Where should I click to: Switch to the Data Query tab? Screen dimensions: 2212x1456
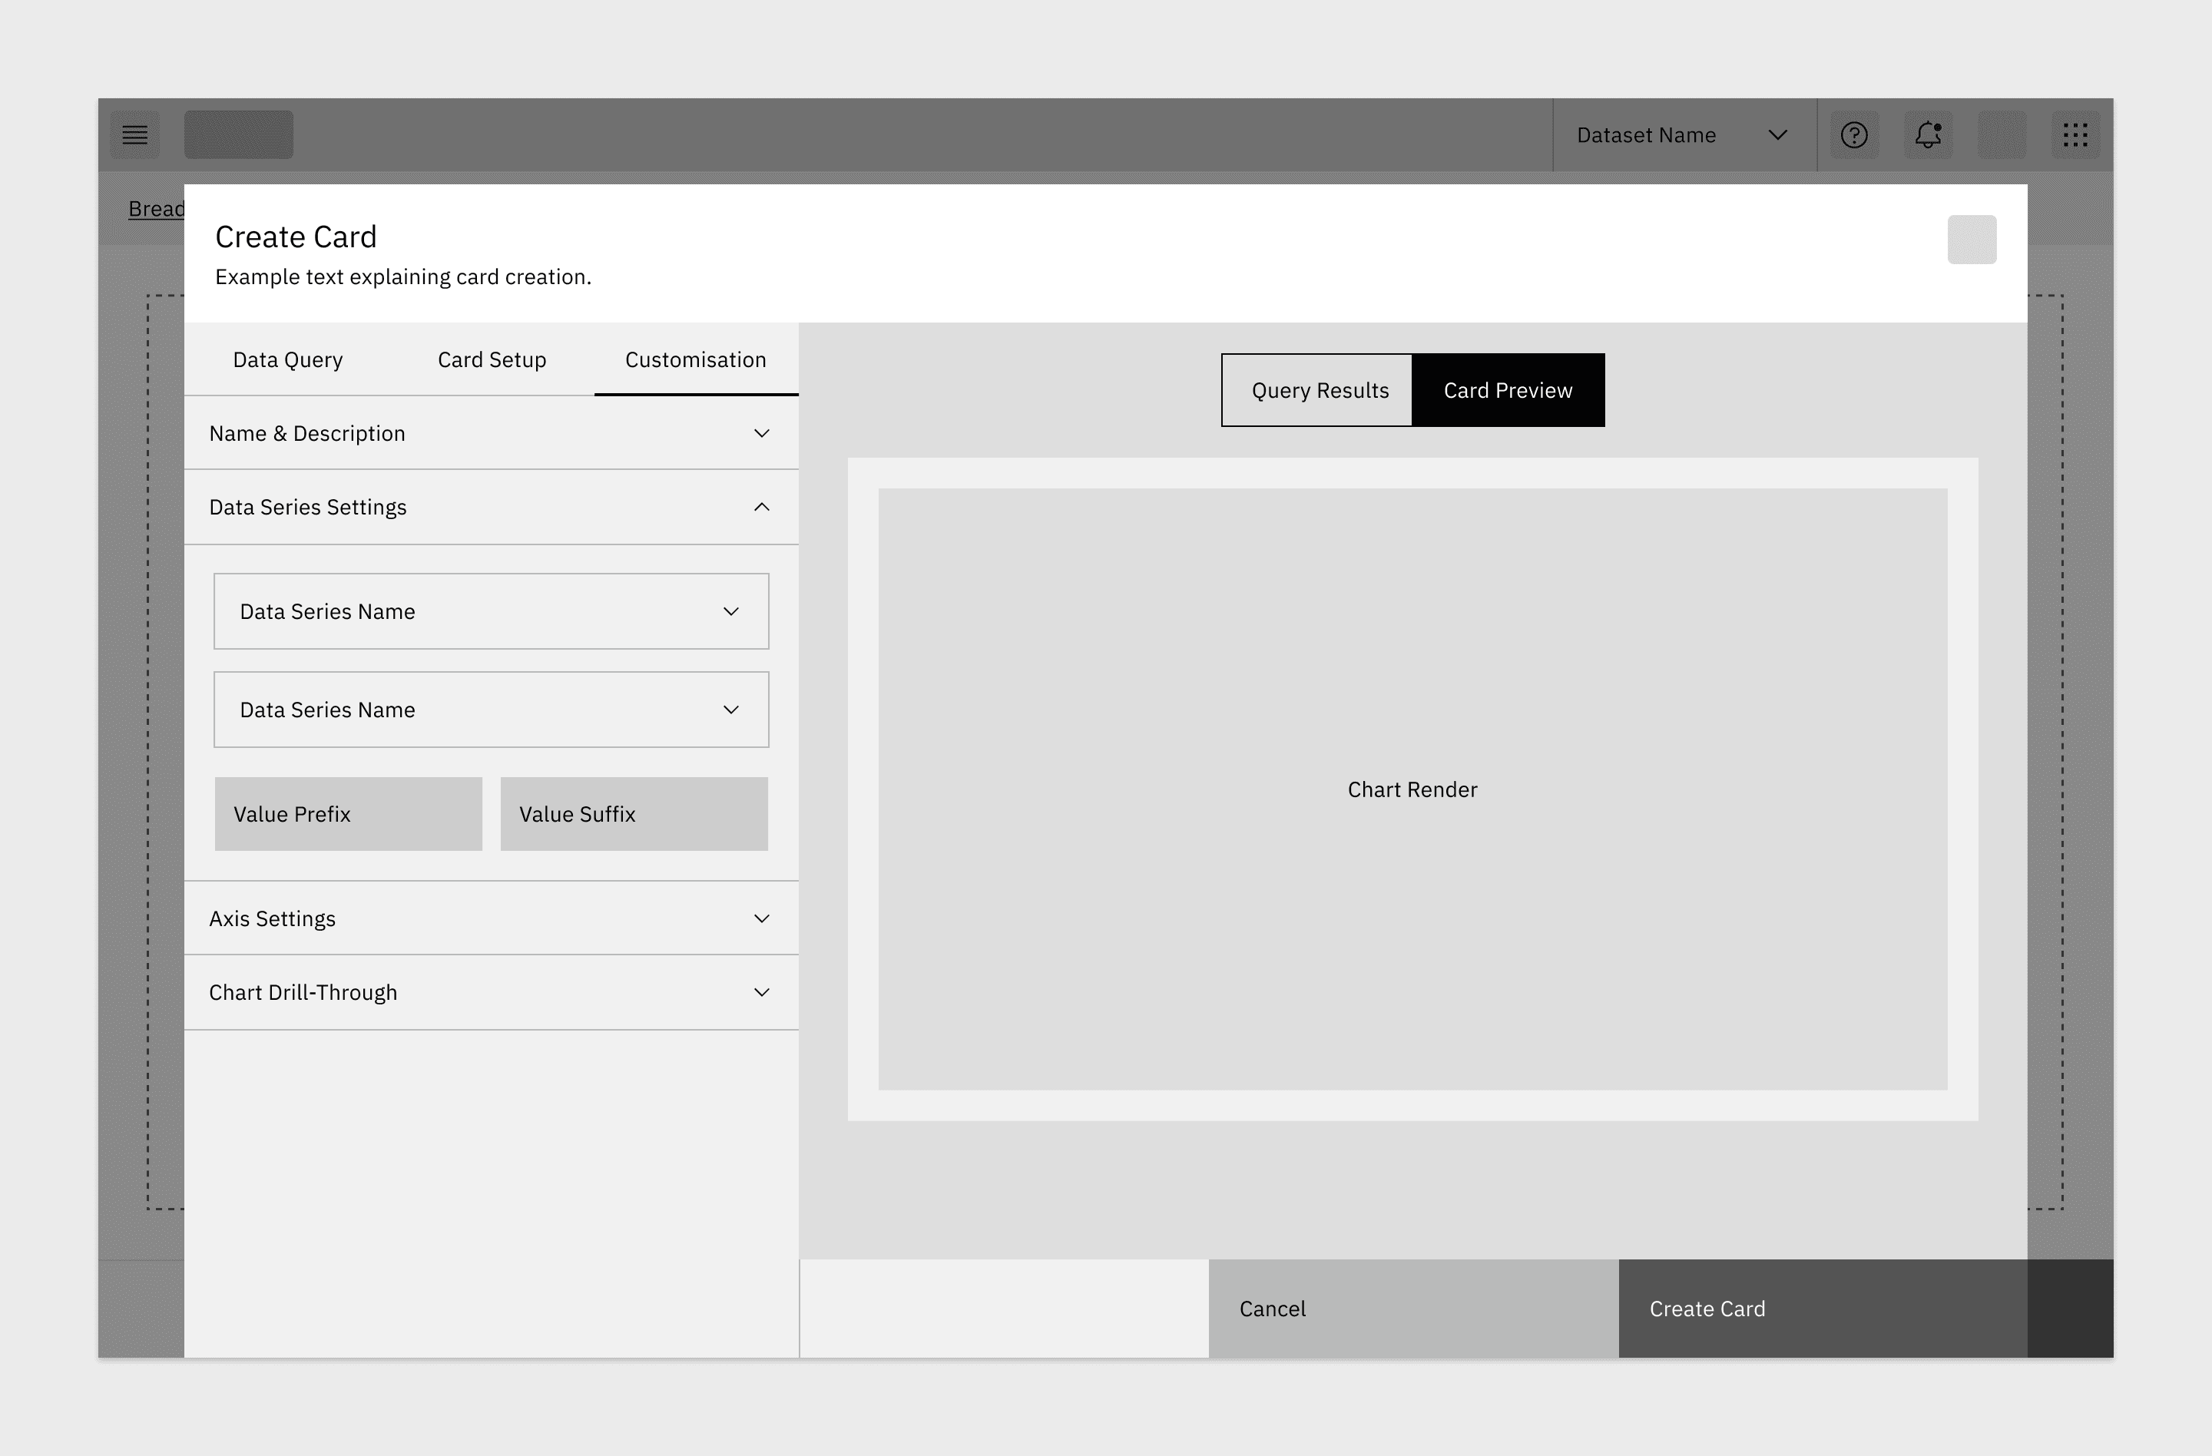pyautogui.click(x=287, y=359)
